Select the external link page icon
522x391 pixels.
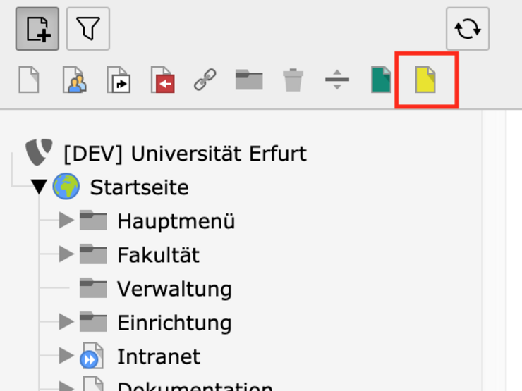click(x=205, y=80)
